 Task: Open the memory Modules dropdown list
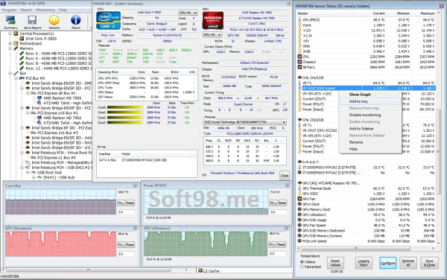pyautogui.click(x=245, y=122)
